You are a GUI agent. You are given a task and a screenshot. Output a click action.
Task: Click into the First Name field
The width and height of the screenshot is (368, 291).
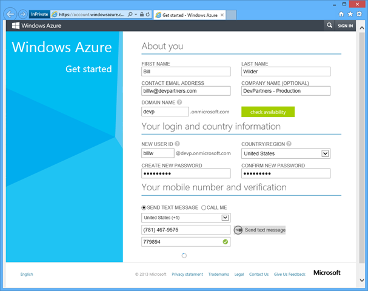[186, 71]
